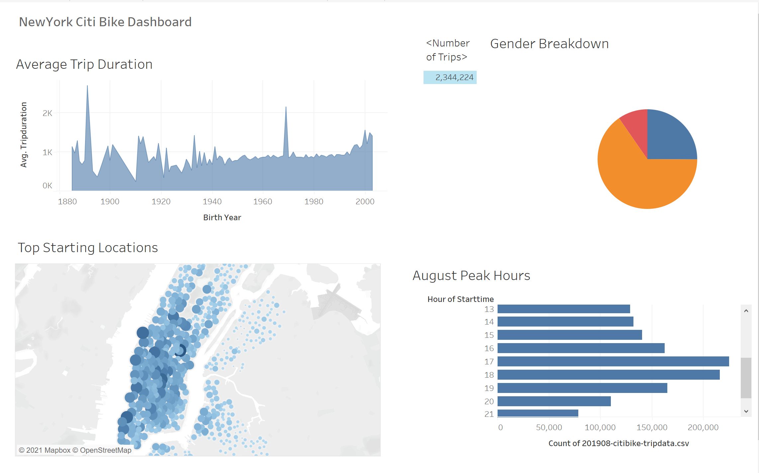Click the Hour of Starttime label
Viewport: 759px width, 473px height.
(x=460, y=299)
